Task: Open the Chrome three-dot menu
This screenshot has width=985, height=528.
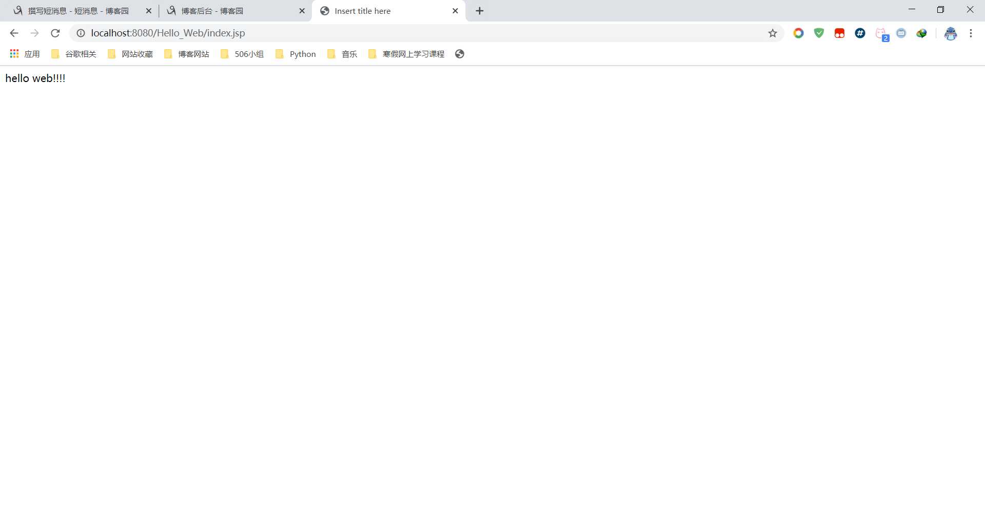Action: (971, 33)
